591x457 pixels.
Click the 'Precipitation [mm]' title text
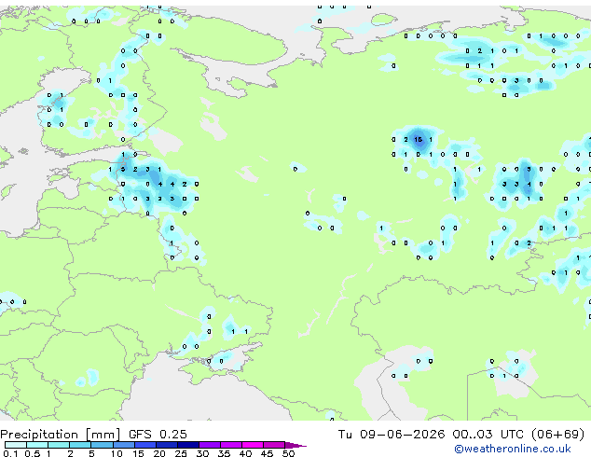(61, 435)
